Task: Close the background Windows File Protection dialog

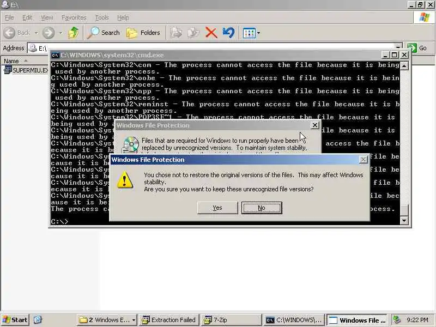Action: coord(314,125)
